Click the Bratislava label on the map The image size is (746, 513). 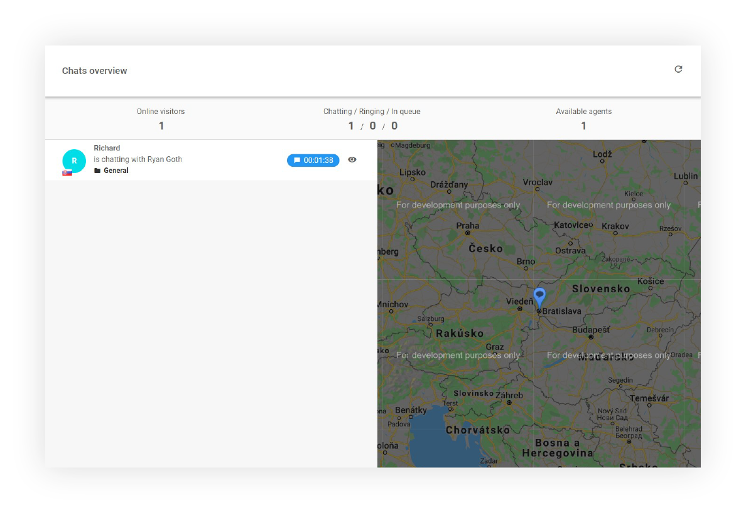[x=561, y=311]
